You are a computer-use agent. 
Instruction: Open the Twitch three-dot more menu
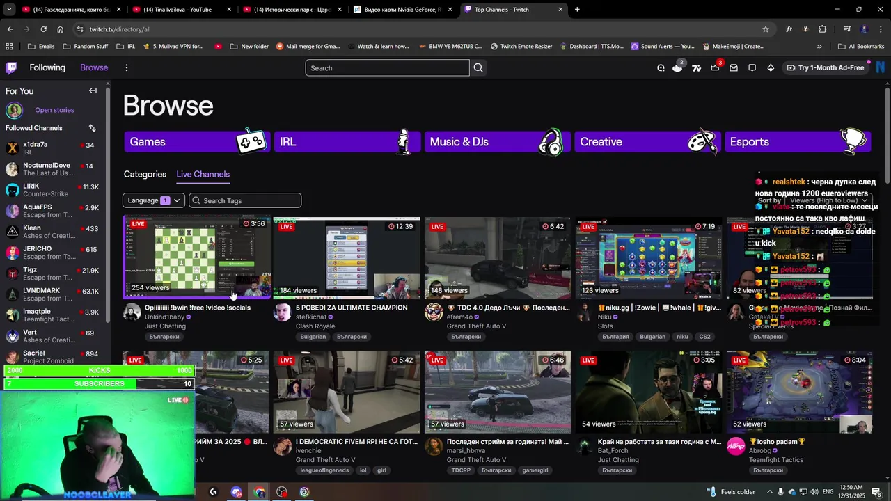[126, 67]
